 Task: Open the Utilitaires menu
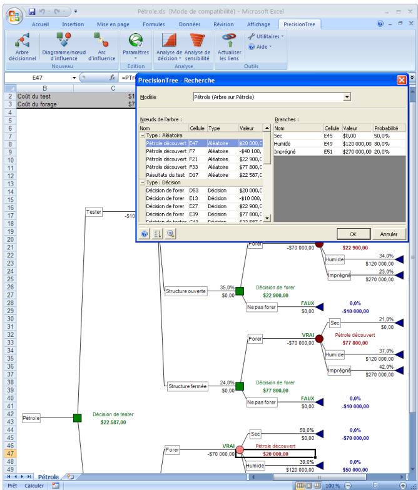pos(265,36)
